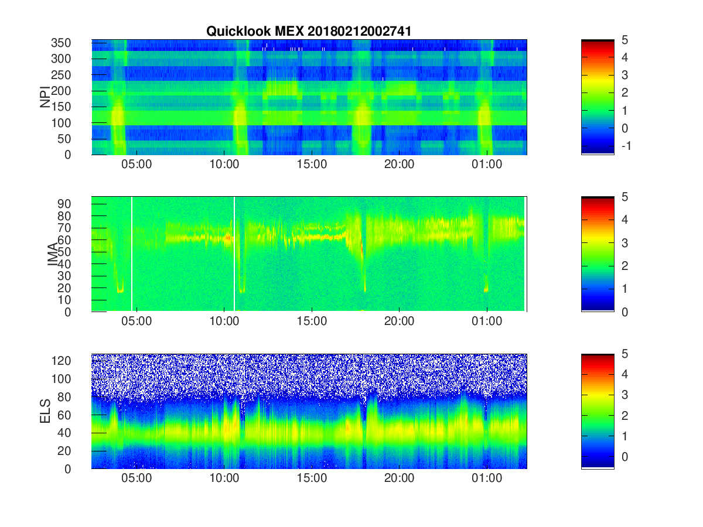This screenshot has width=703, height=527.
Task: Click the "10:00" time label under the IMA panel
Action: click(224, 321)
